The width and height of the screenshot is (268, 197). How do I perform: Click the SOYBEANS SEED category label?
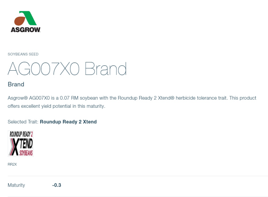(x=23, y=54)
